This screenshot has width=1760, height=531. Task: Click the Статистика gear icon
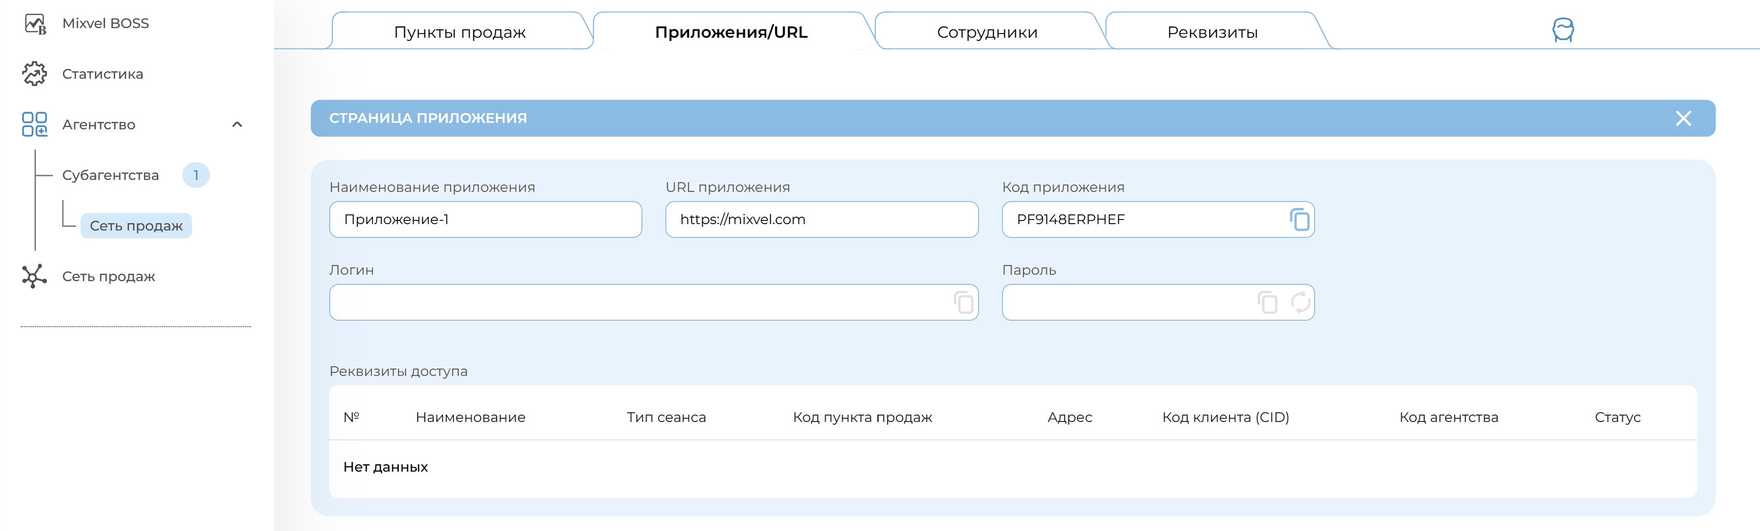pos(35,74)
